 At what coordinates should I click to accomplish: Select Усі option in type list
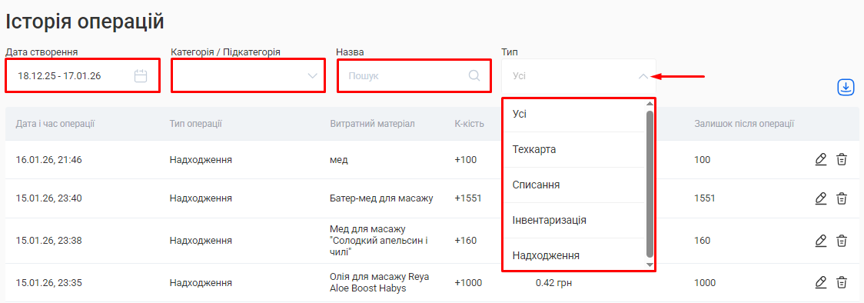click(573, 114)
